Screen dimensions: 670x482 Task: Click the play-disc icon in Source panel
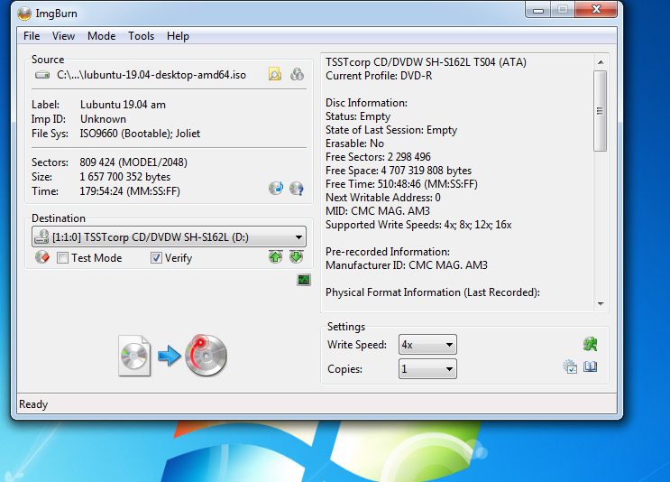coord(276,188)
